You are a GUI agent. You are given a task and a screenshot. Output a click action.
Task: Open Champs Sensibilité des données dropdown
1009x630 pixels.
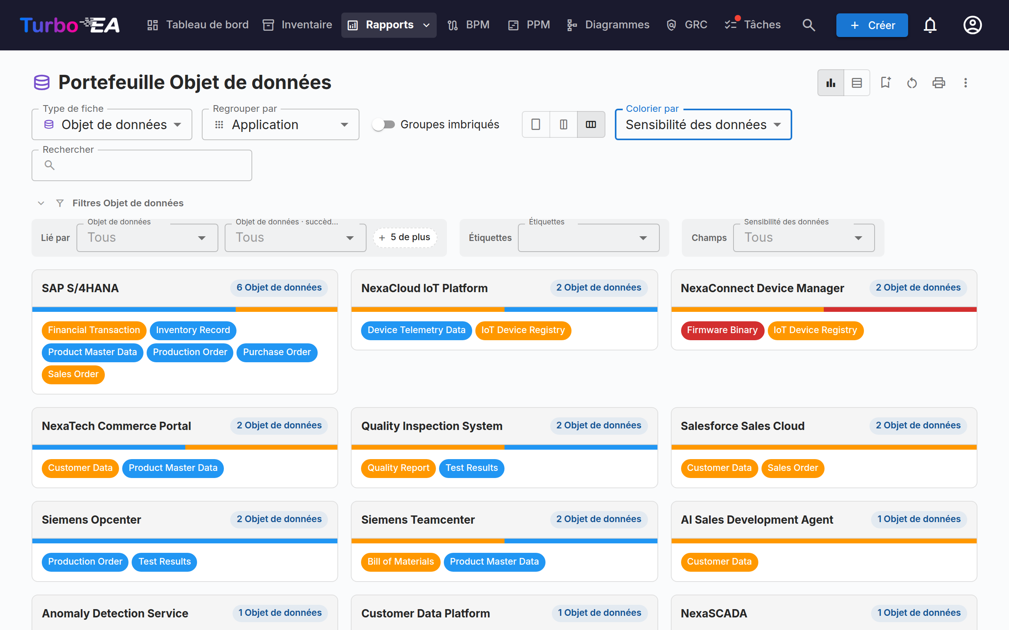coord(803,237)
